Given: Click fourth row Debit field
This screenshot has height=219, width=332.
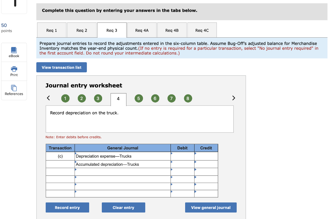Looking at the screenshot, I should 183,179.
